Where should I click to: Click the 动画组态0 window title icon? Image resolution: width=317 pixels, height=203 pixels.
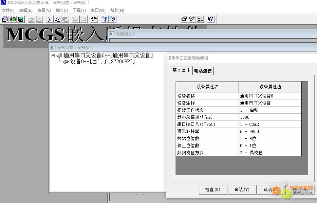pyautogui.click(x=112, y=34)
